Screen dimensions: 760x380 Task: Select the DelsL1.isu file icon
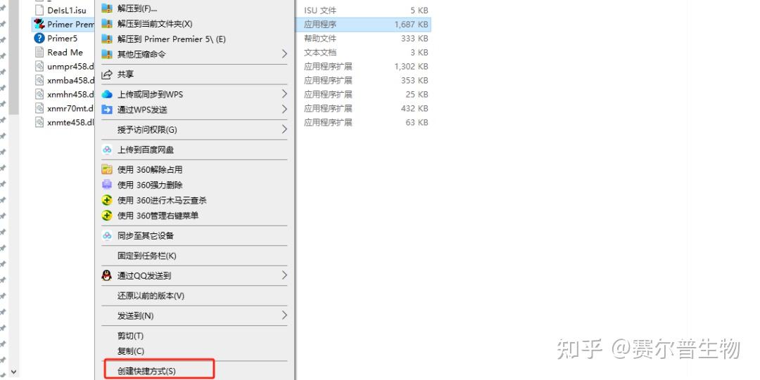(39, 10)
